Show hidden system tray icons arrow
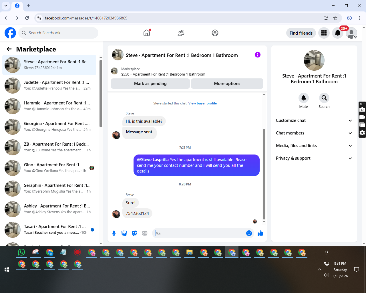Screen dimensions: 366x293 [x=320, y=270]
